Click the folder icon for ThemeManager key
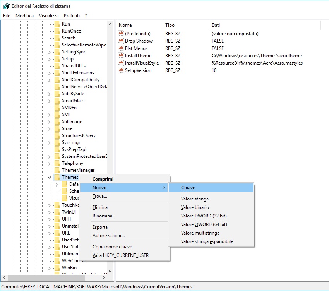This screenshot has height=291, width=329. coord(57,170)
